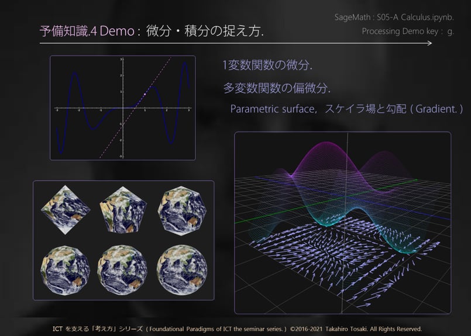This screenshot has height=336, width=471.
Task: Select the octahedron-shaped Earth model
Action: tap(66, 209)
